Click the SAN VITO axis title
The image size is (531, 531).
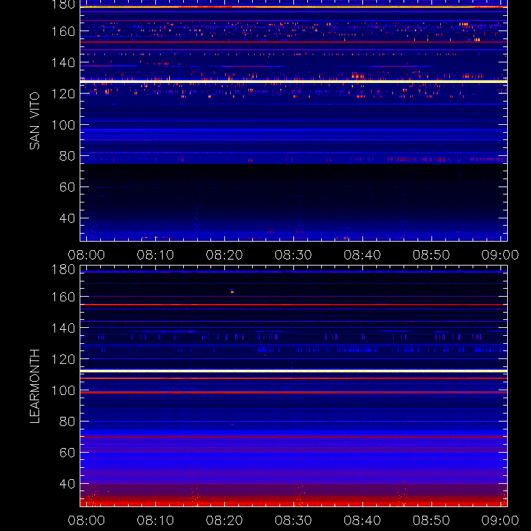[x=35, y=121]
